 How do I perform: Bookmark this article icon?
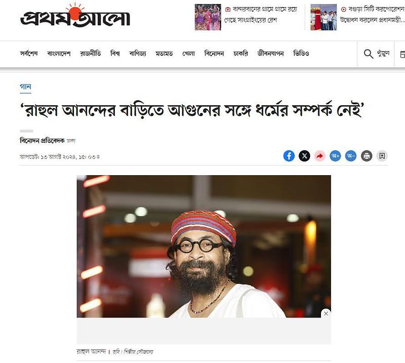pyautogui.click(x=382, y=156)
